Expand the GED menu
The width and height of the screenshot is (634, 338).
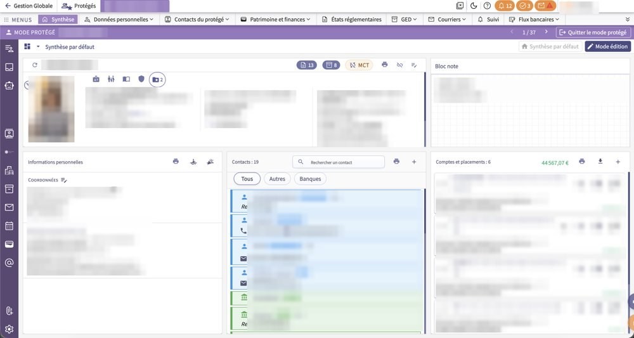pos(404,20)
